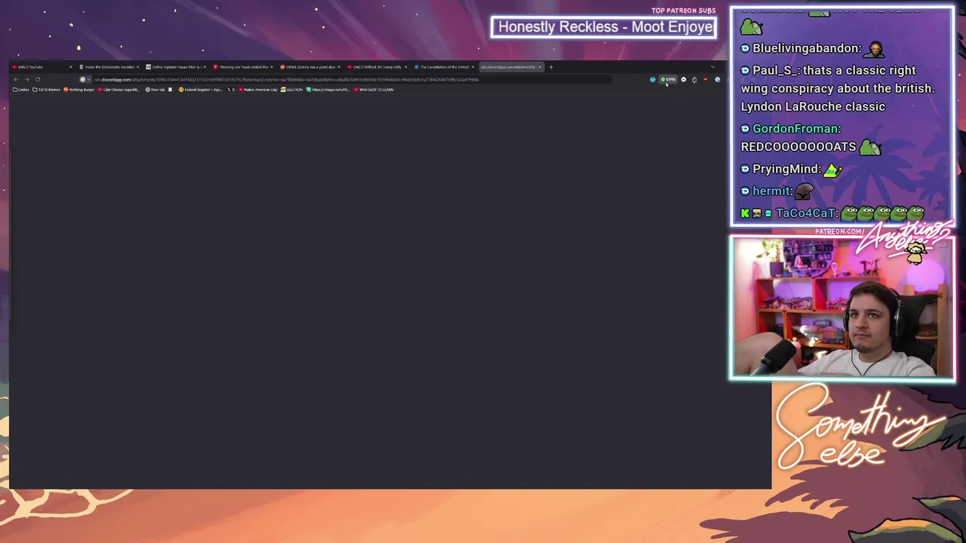Open the ELECTION bookmark
Screen dimensions: 966x543
292,90
